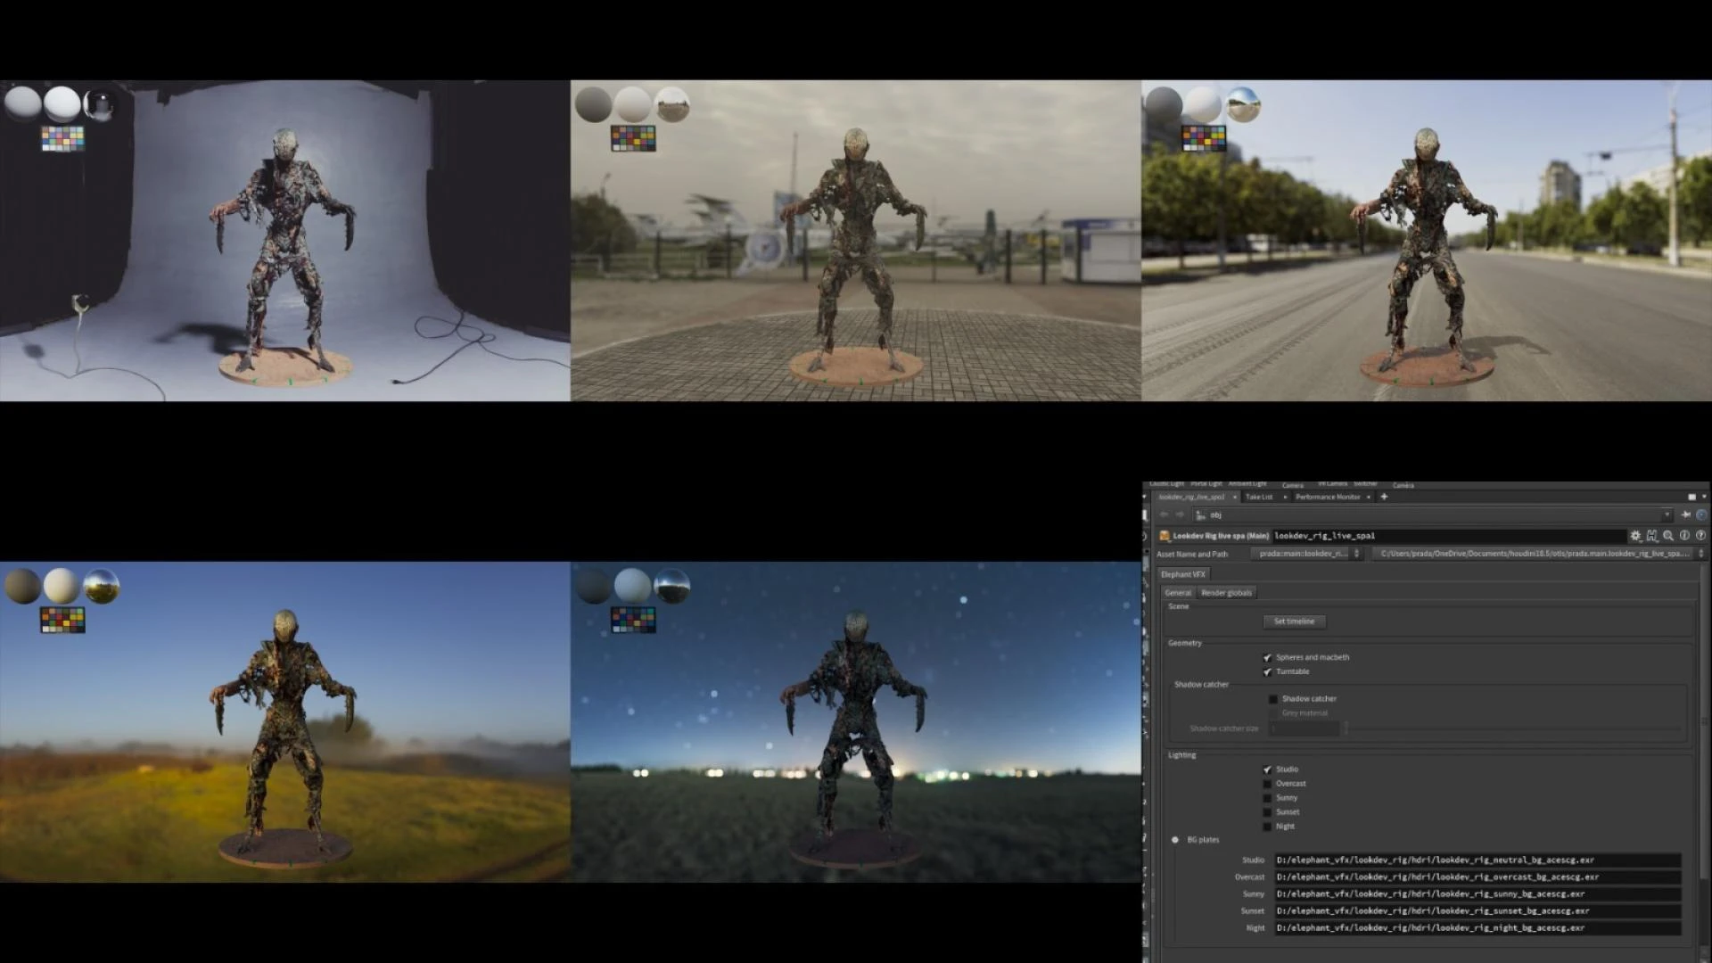1712x963 pixels.
Task: Expand the obj network path dropdown
Action: point(1667,514)
